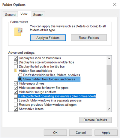Confirm changes with the OK button
The width and height of the screenshot is (120, 138).
55,133
